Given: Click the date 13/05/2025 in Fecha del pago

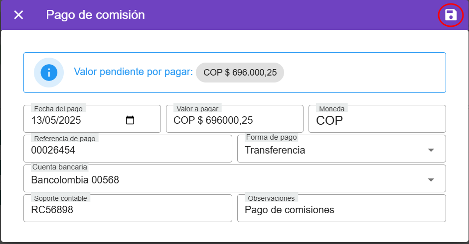Looking at the screenshot, I should pyautogui.click(x=56, y=120).
